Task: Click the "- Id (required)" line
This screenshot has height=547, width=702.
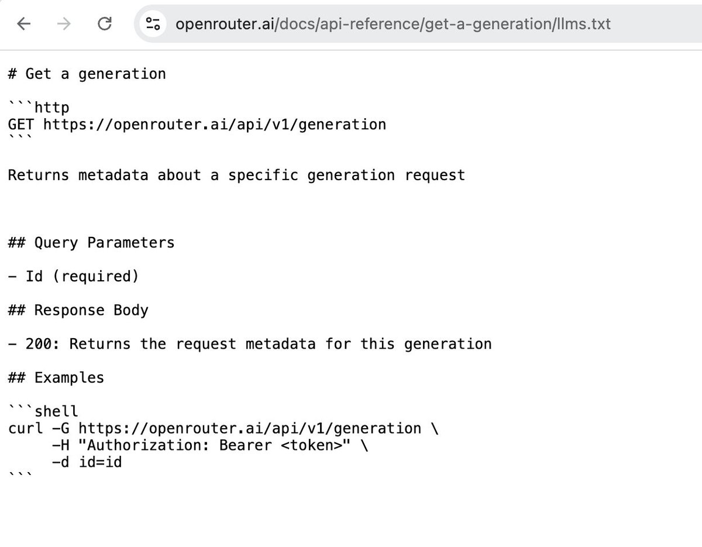Action: [74, 276]
